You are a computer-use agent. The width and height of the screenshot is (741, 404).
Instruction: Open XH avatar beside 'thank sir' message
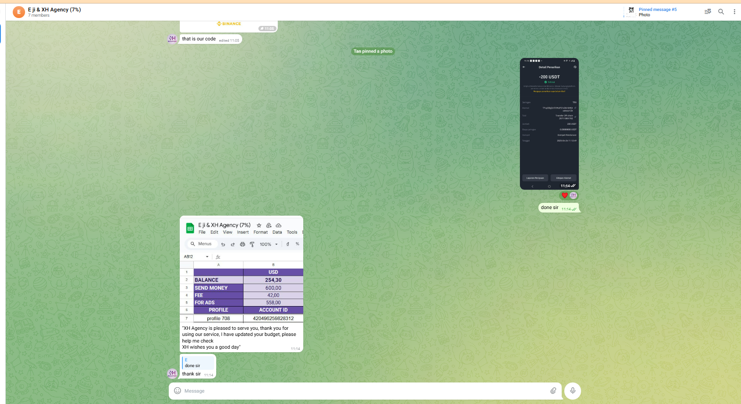[172, 374]
